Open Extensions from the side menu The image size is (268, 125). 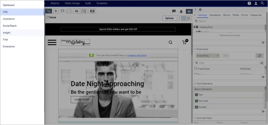[x=22, y=46]
